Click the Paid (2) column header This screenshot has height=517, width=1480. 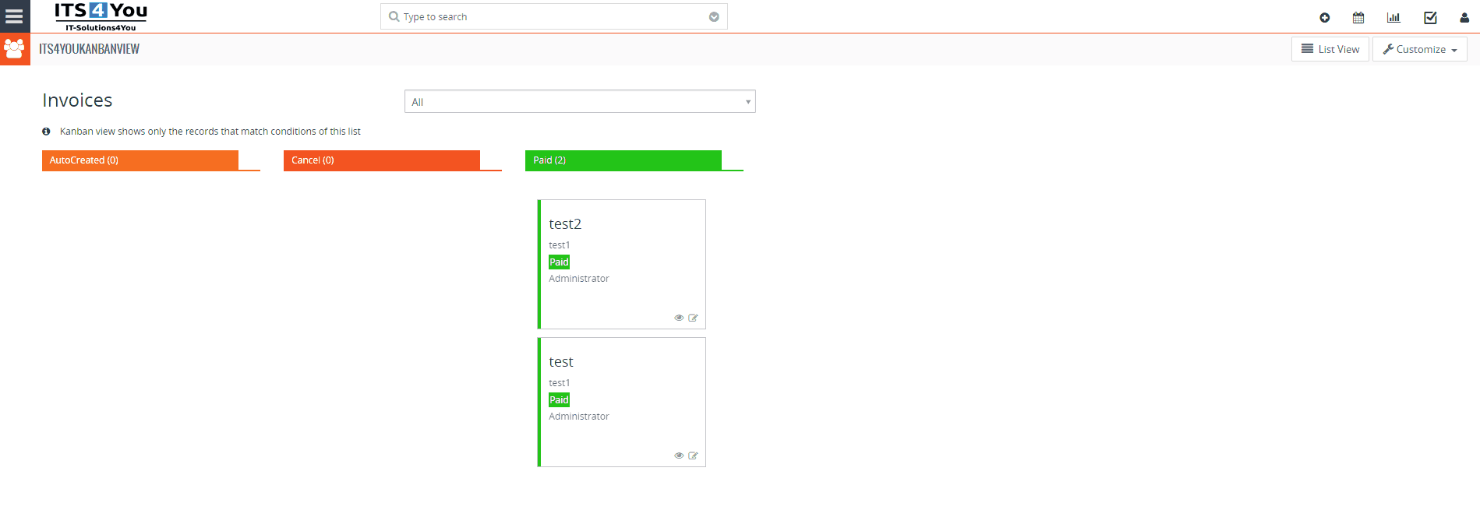pyautogui.click(x=623, y=160)
